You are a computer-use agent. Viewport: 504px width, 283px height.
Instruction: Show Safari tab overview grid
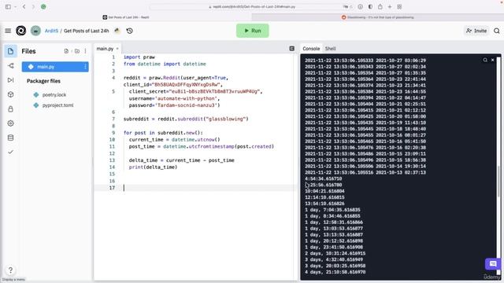point(399,6)
